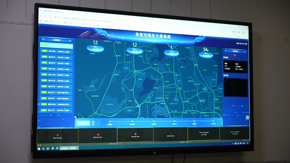The image size is (290, 163).
Task: Click the first bookmark 历史任务 in bookmarks bar
Action: coord(53,22)
